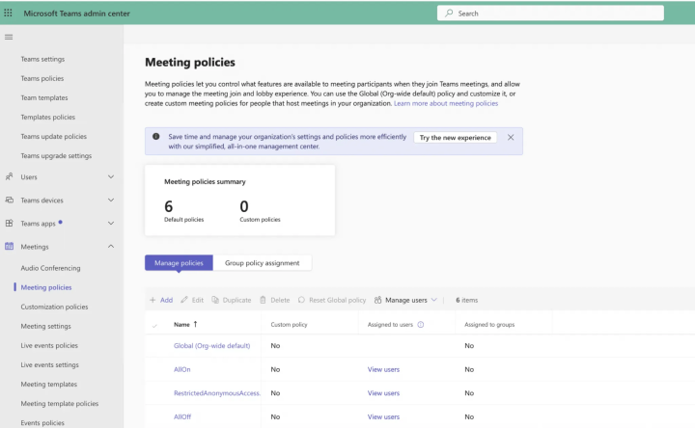Click View users for RestrictedAnonymousAccess row
The image size is (695, 428).
(x=383, y=393)
